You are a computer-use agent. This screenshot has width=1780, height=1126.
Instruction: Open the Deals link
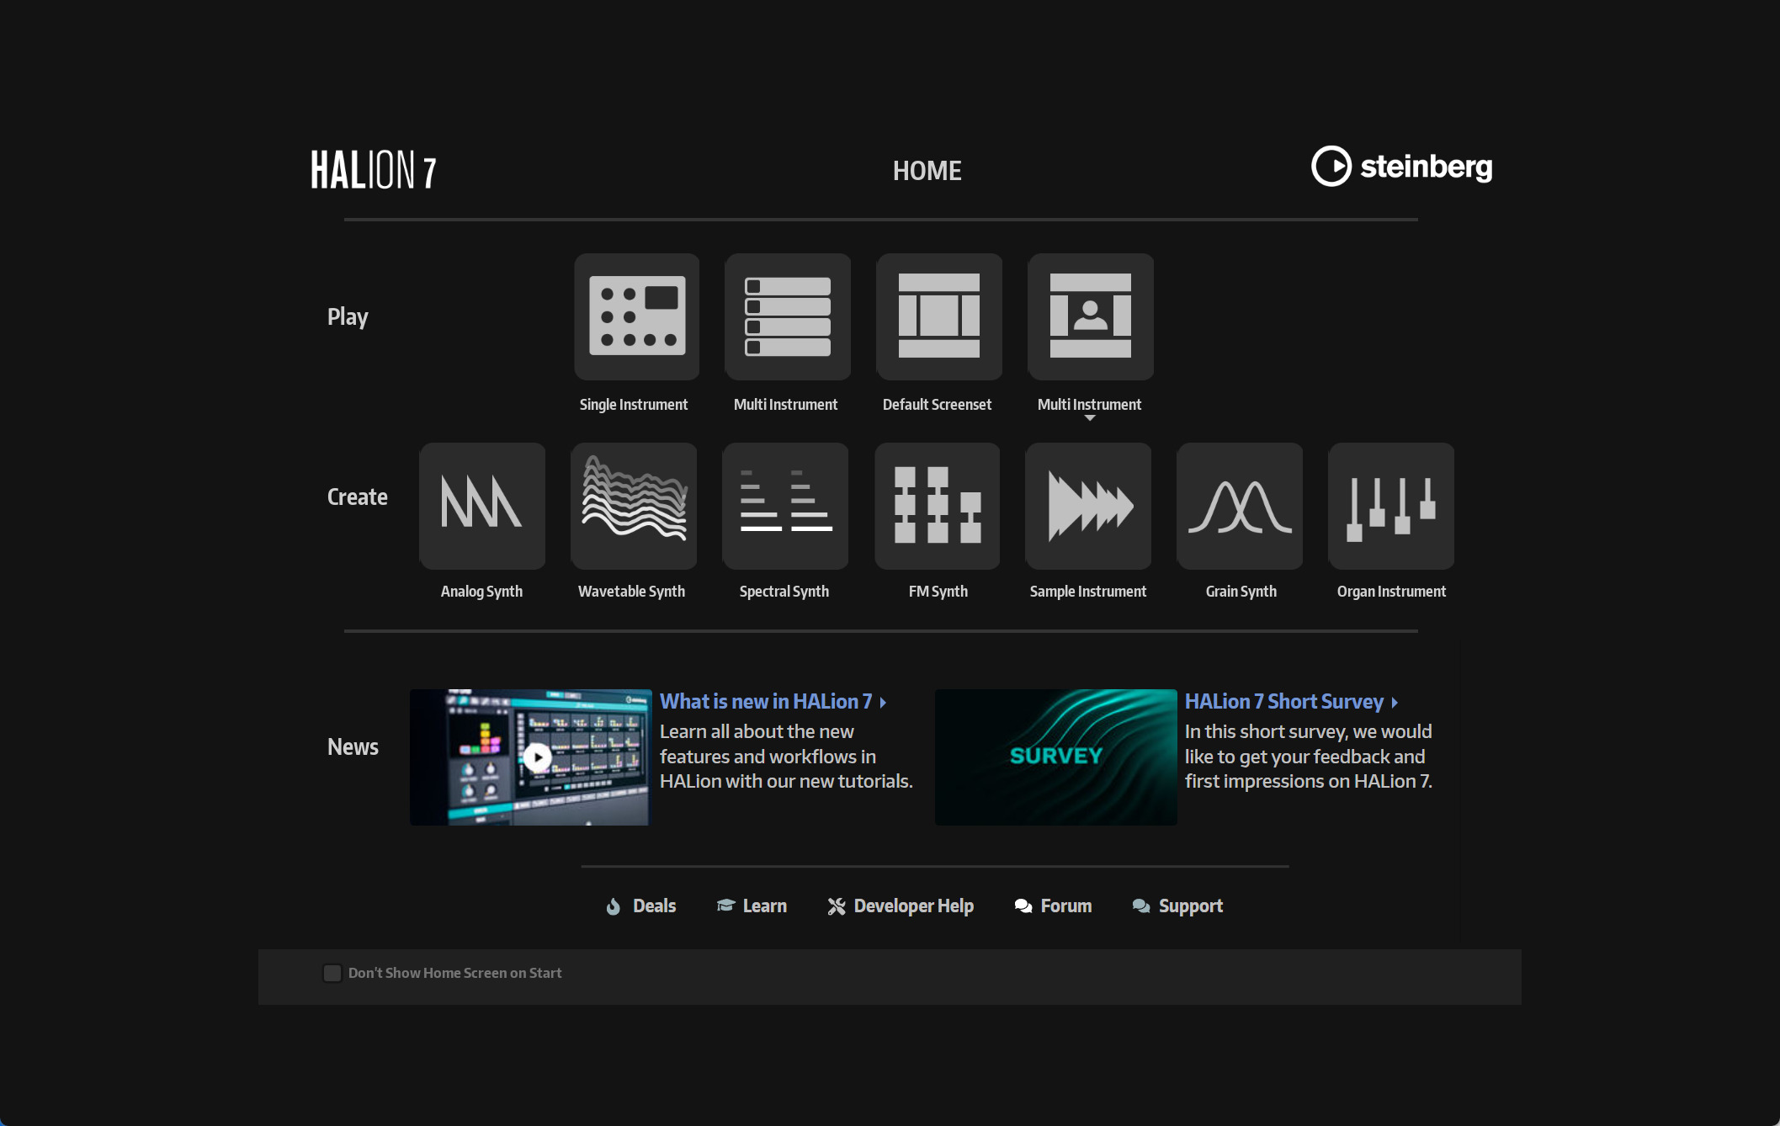(x=641, y=906)
